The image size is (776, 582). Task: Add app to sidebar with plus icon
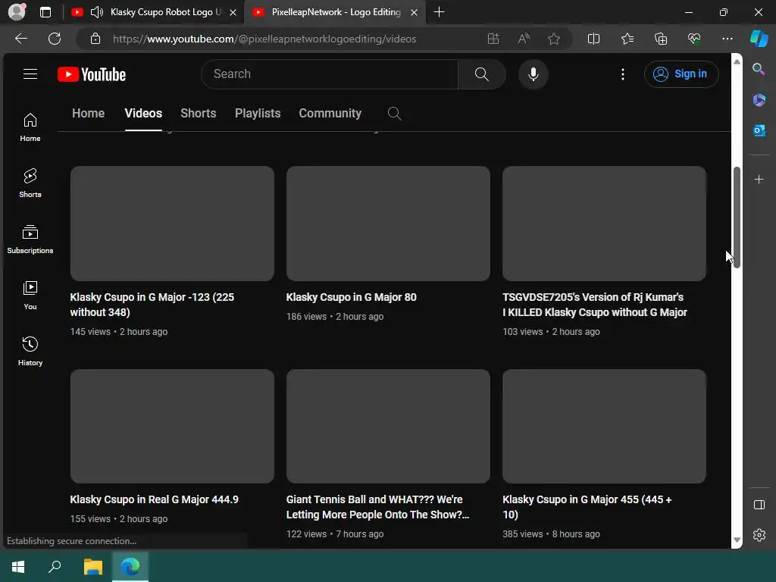coord(759,179)
